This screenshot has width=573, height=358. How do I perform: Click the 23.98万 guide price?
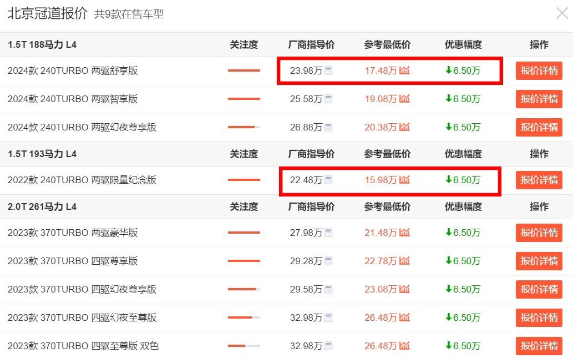pos(306,70)
